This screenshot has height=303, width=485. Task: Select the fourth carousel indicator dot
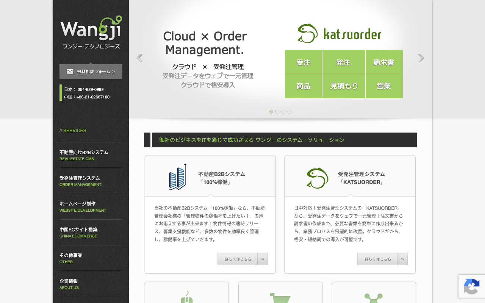click(289, 112)
